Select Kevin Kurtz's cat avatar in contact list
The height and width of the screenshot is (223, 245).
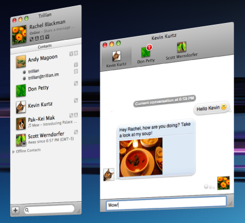(x=21, y=107)
